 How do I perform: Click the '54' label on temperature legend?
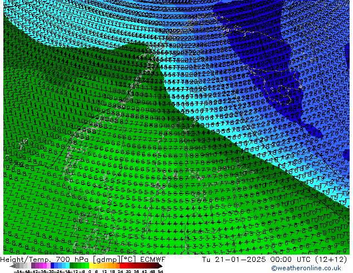pos(160,272)
